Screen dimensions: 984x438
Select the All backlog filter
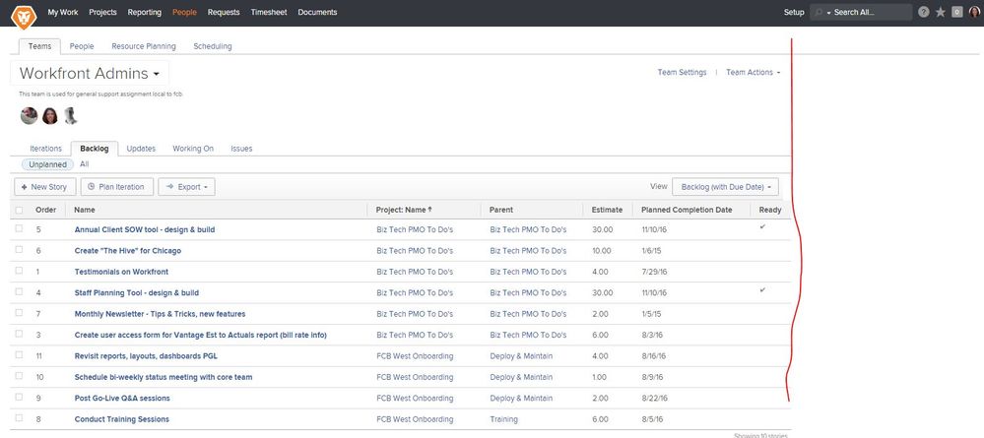[x=84, y=164]
